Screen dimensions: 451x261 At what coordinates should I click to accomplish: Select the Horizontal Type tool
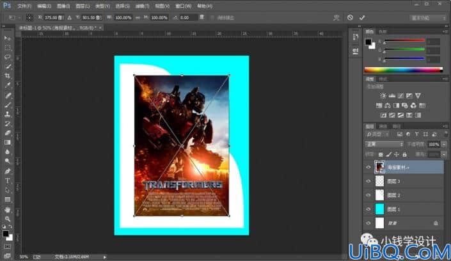click(8, 180)
